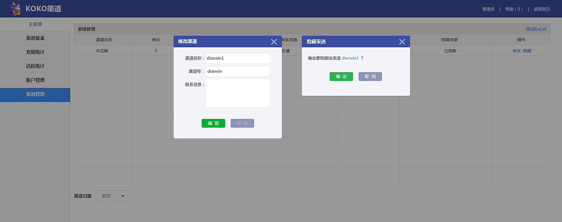Click the KOKO渠道 logo icon
This screenshot has width=562, height=222.
(15, 8)
